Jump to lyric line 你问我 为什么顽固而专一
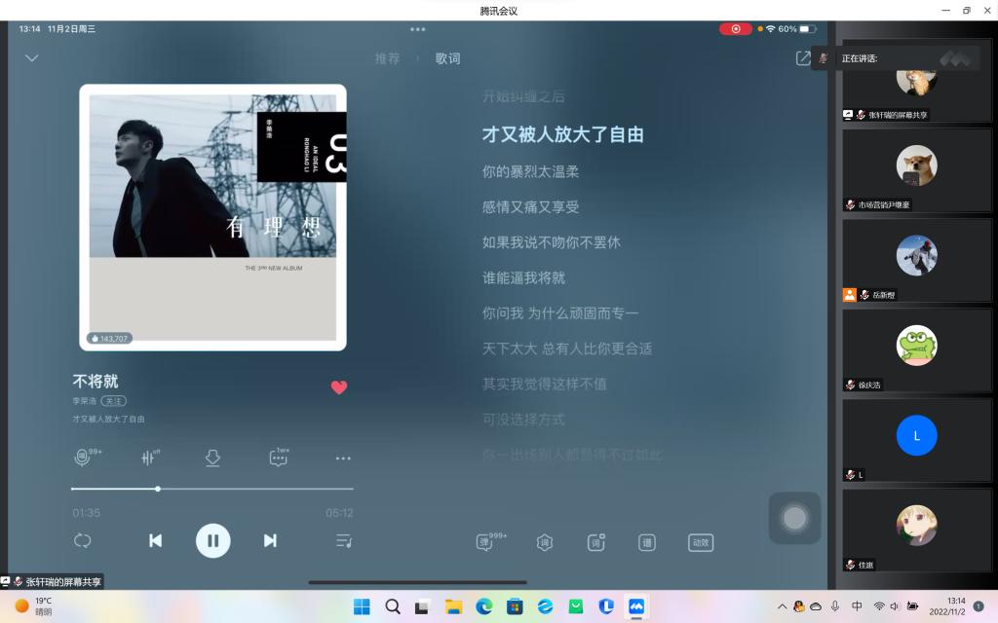 560,313
